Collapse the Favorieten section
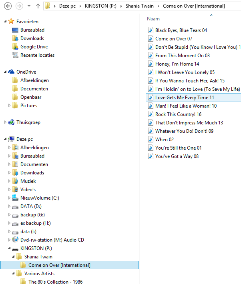This screenshot has height=284, width=241. coord(6,22)
